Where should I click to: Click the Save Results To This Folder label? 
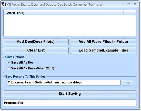25,77
